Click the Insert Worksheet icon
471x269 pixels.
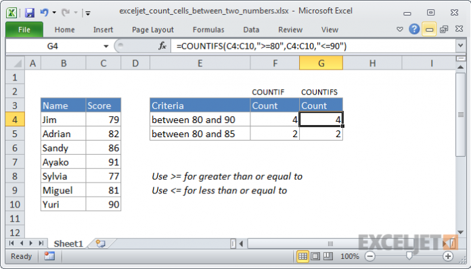(101, 243)
